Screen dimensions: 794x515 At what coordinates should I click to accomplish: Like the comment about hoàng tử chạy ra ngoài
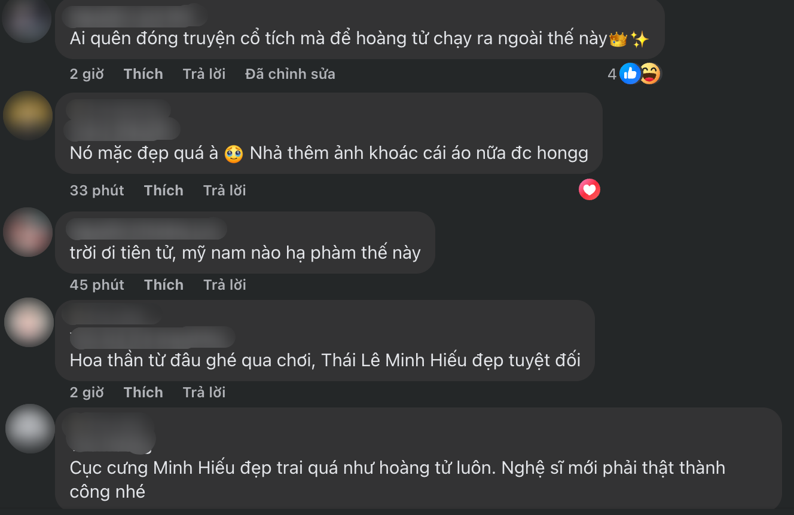click(x=143, y=73)
